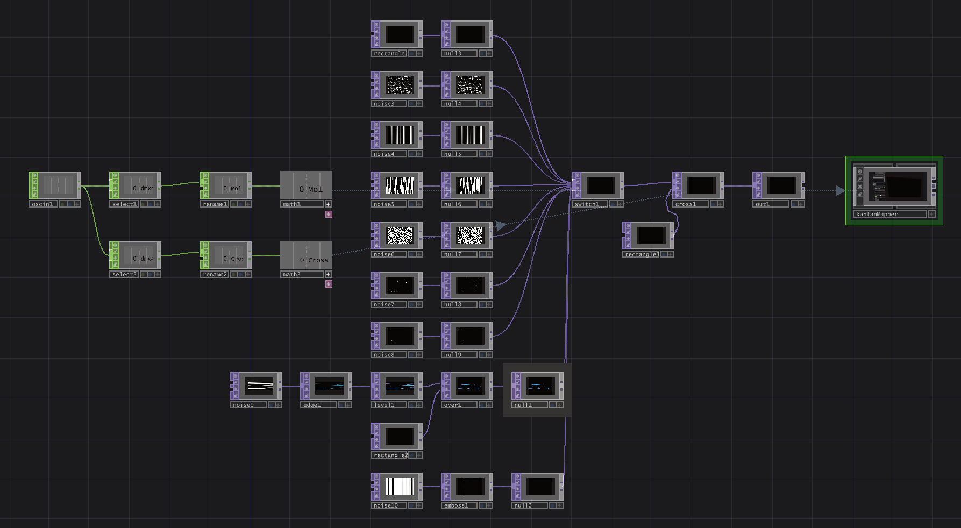Screen dimensions: 961x528
Task: Expand kantanMapper using its plus button
Action: tap(931, 214)
